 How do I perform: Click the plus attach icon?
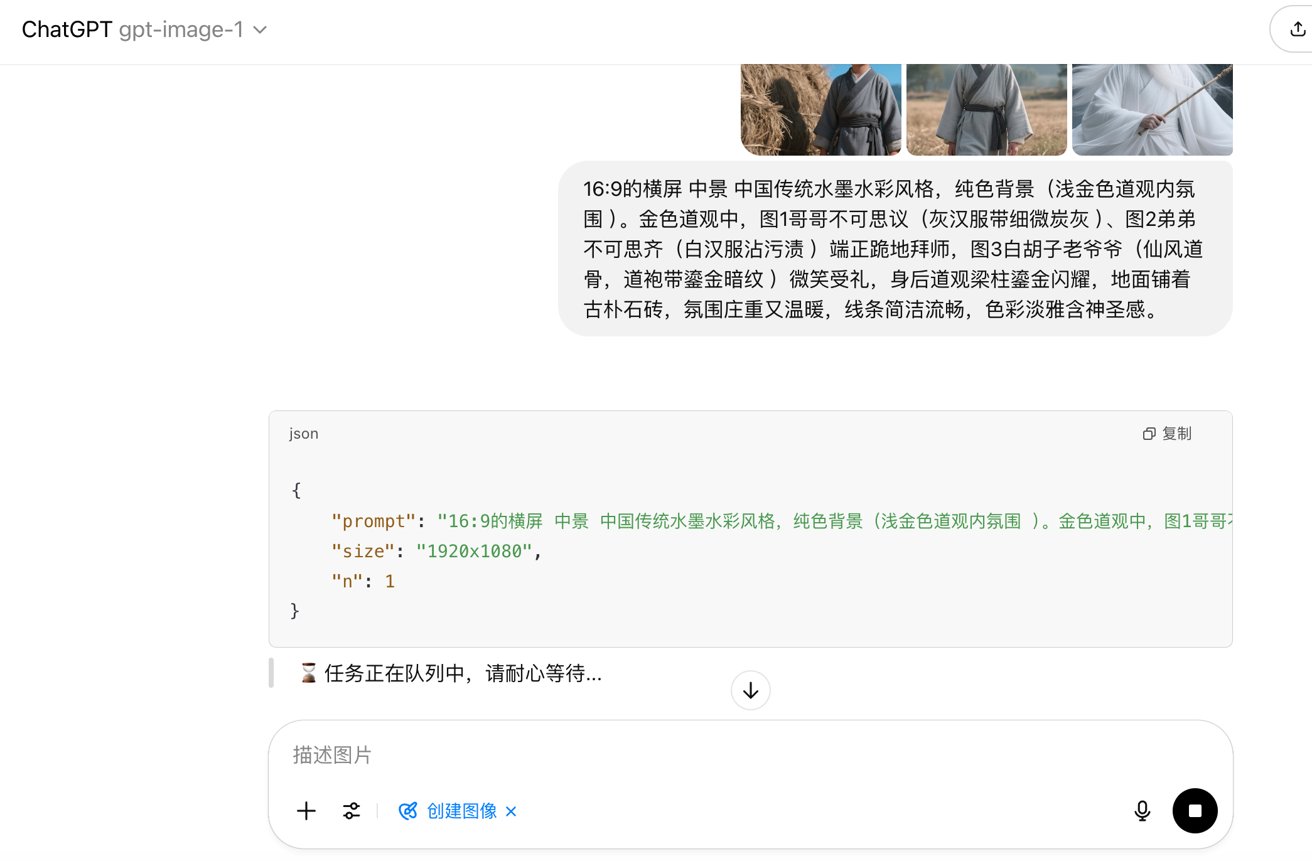306,811
